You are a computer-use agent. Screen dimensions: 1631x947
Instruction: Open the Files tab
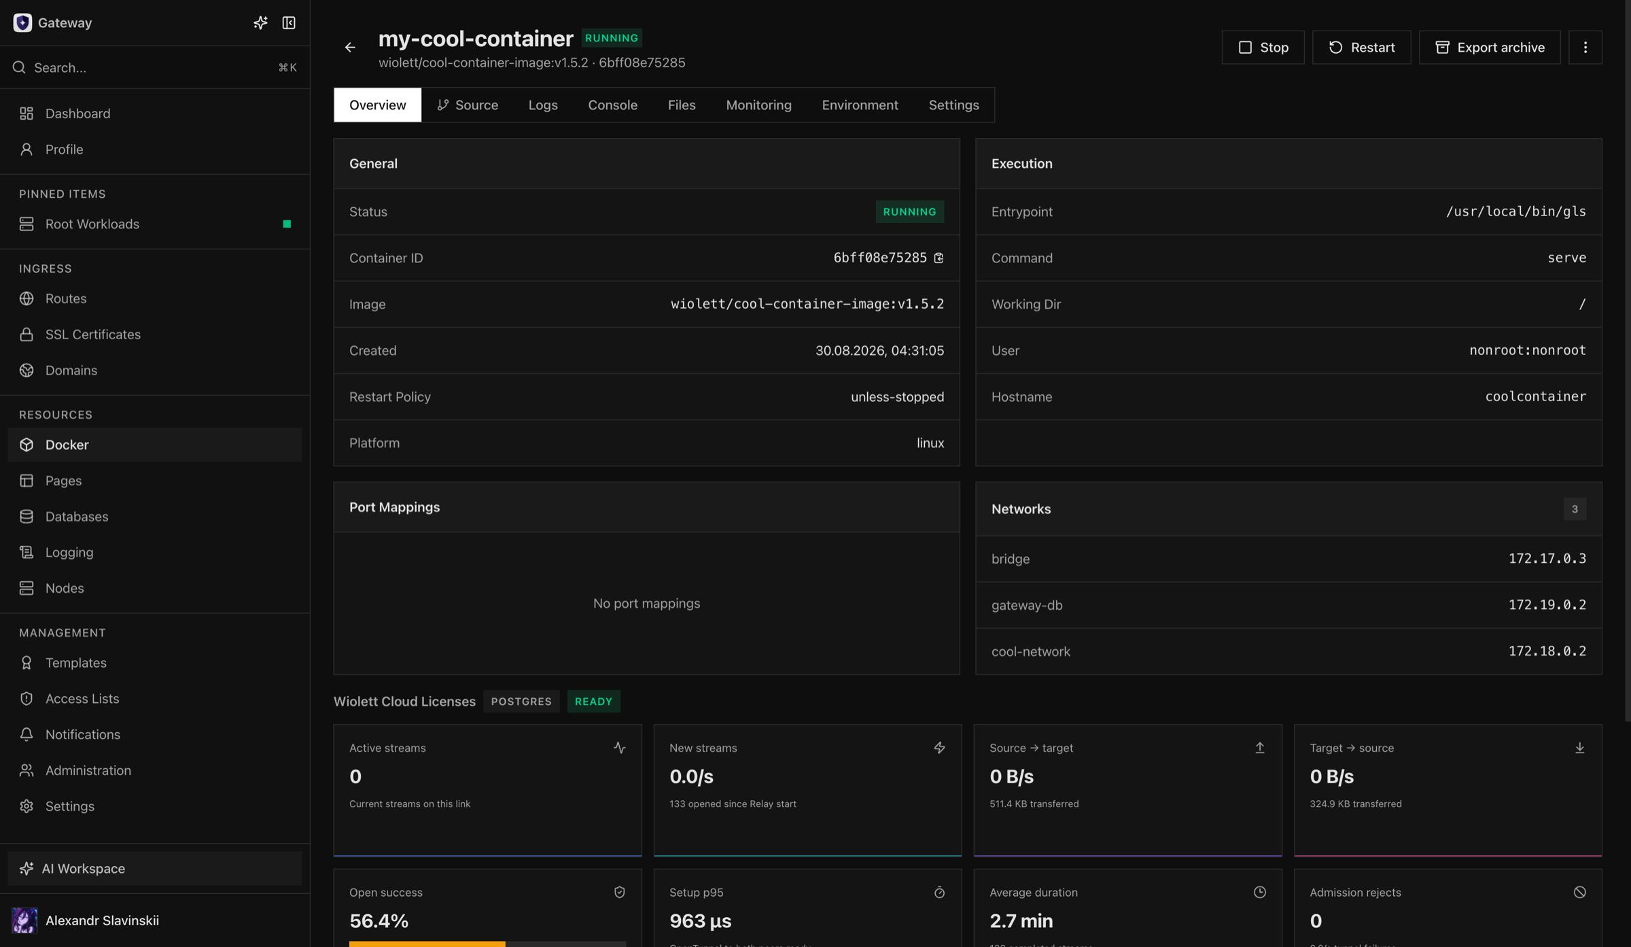[681, 105]
